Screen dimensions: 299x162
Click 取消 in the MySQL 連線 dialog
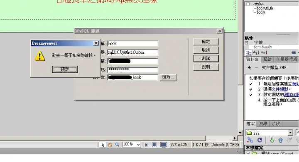(206, 50)
